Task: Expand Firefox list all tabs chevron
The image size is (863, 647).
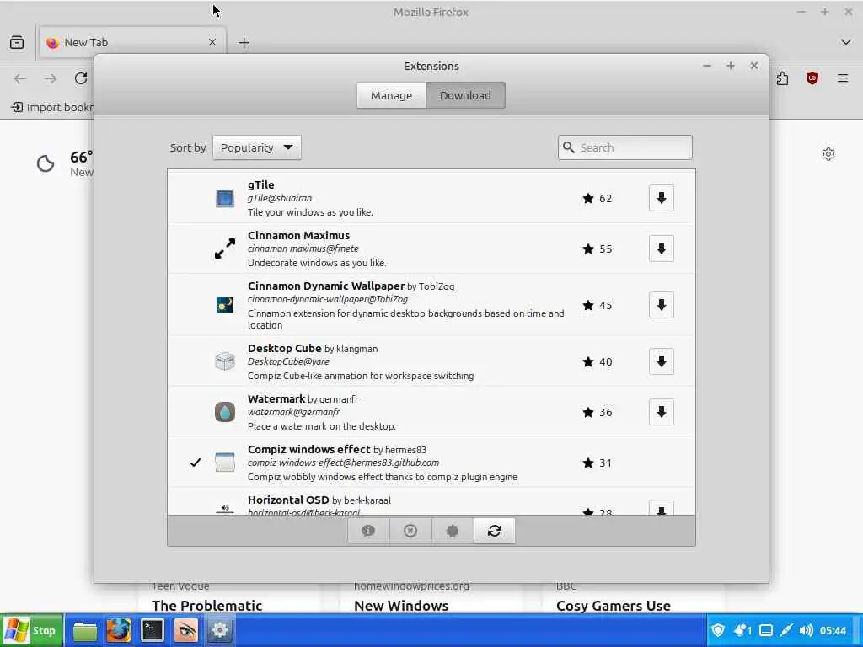Action: click(846, 42)
